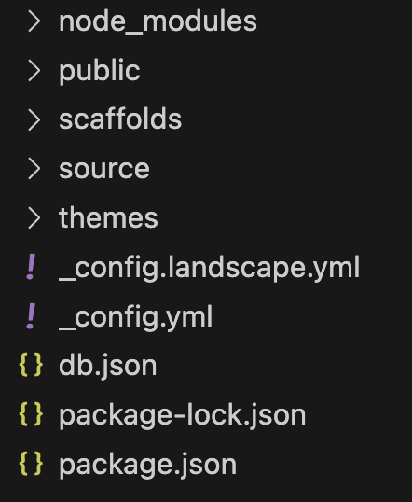Click the YAML icon beside _config.landscape.yml
This screenshot has height=502, width=412.
[31, 267]
